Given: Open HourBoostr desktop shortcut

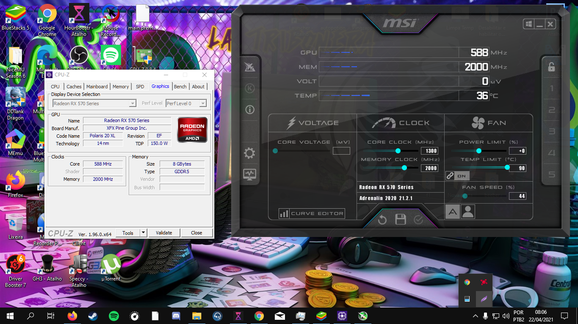Looking at the screenshot, I should pos(79,20).
